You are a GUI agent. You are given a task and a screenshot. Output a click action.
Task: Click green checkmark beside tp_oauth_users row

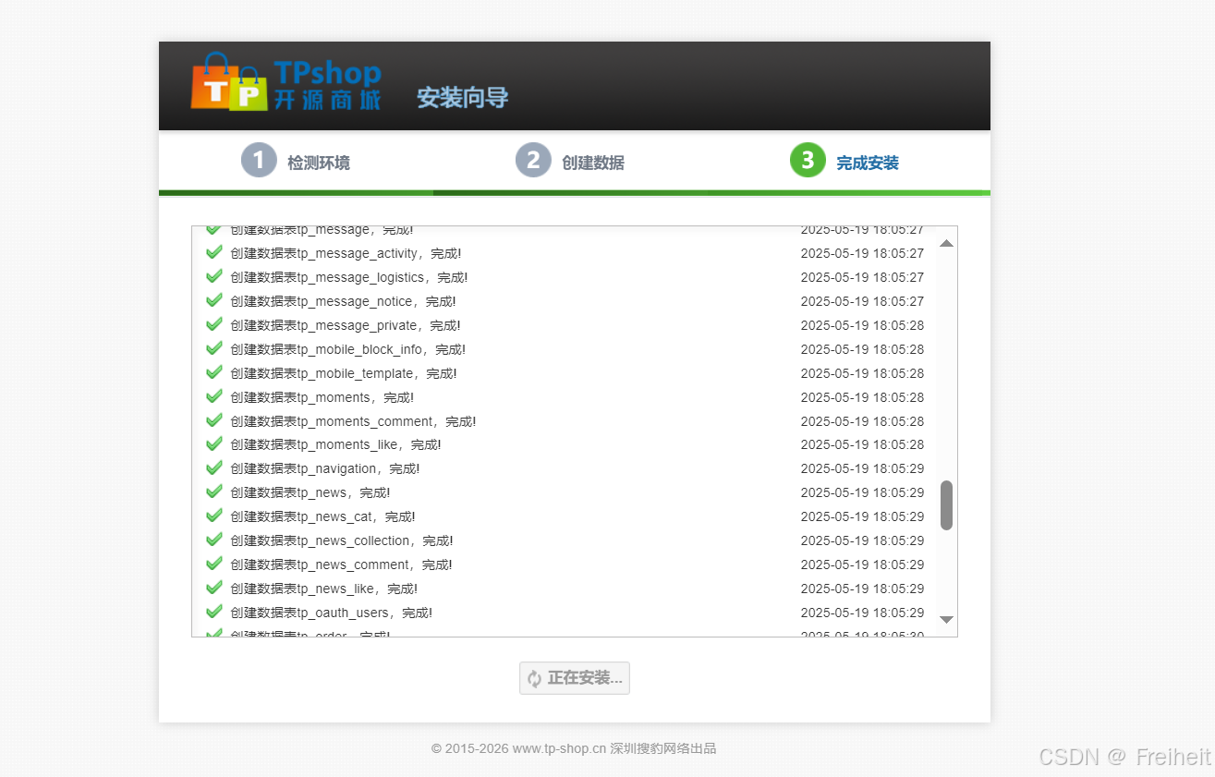coord(214,612)
